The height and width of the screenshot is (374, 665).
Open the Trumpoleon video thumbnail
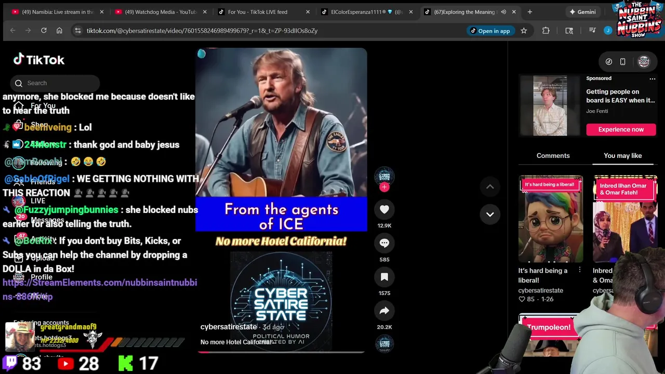pyautogui.click(x=551, y=336)
